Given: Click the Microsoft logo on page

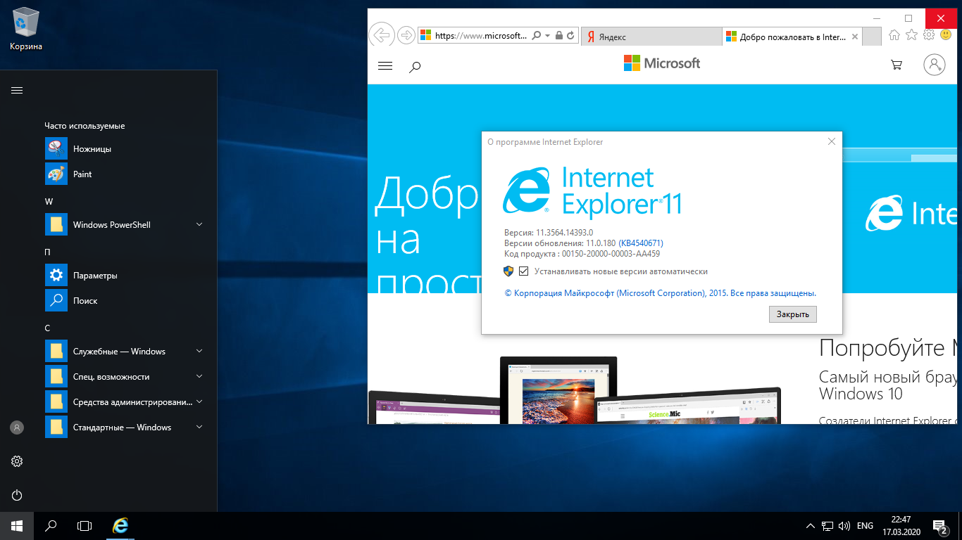Looking at the screenshot, I should pos(662,63).
